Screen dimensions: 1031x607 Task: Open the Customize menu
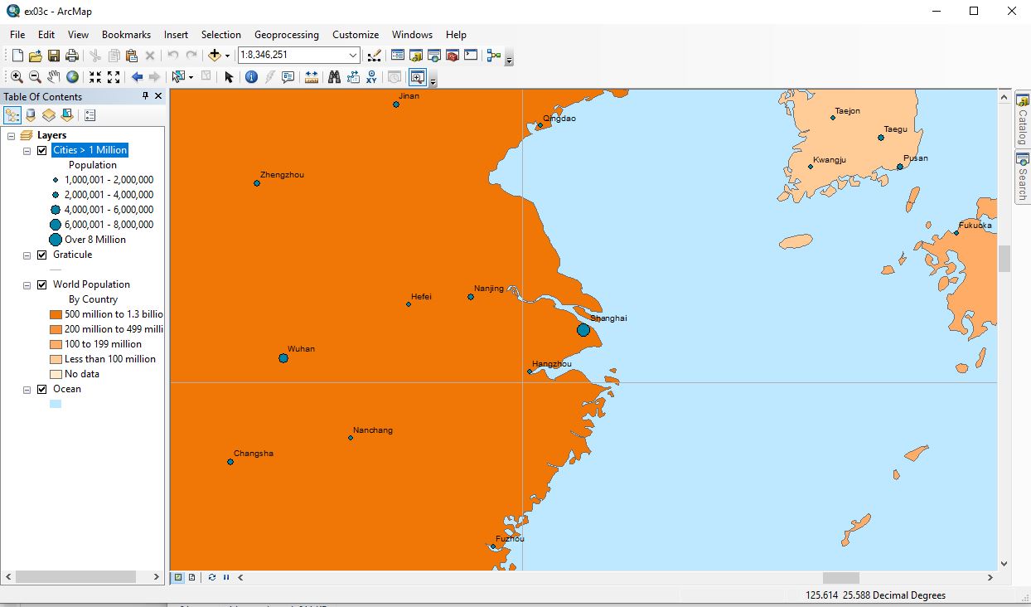(356, 35)
